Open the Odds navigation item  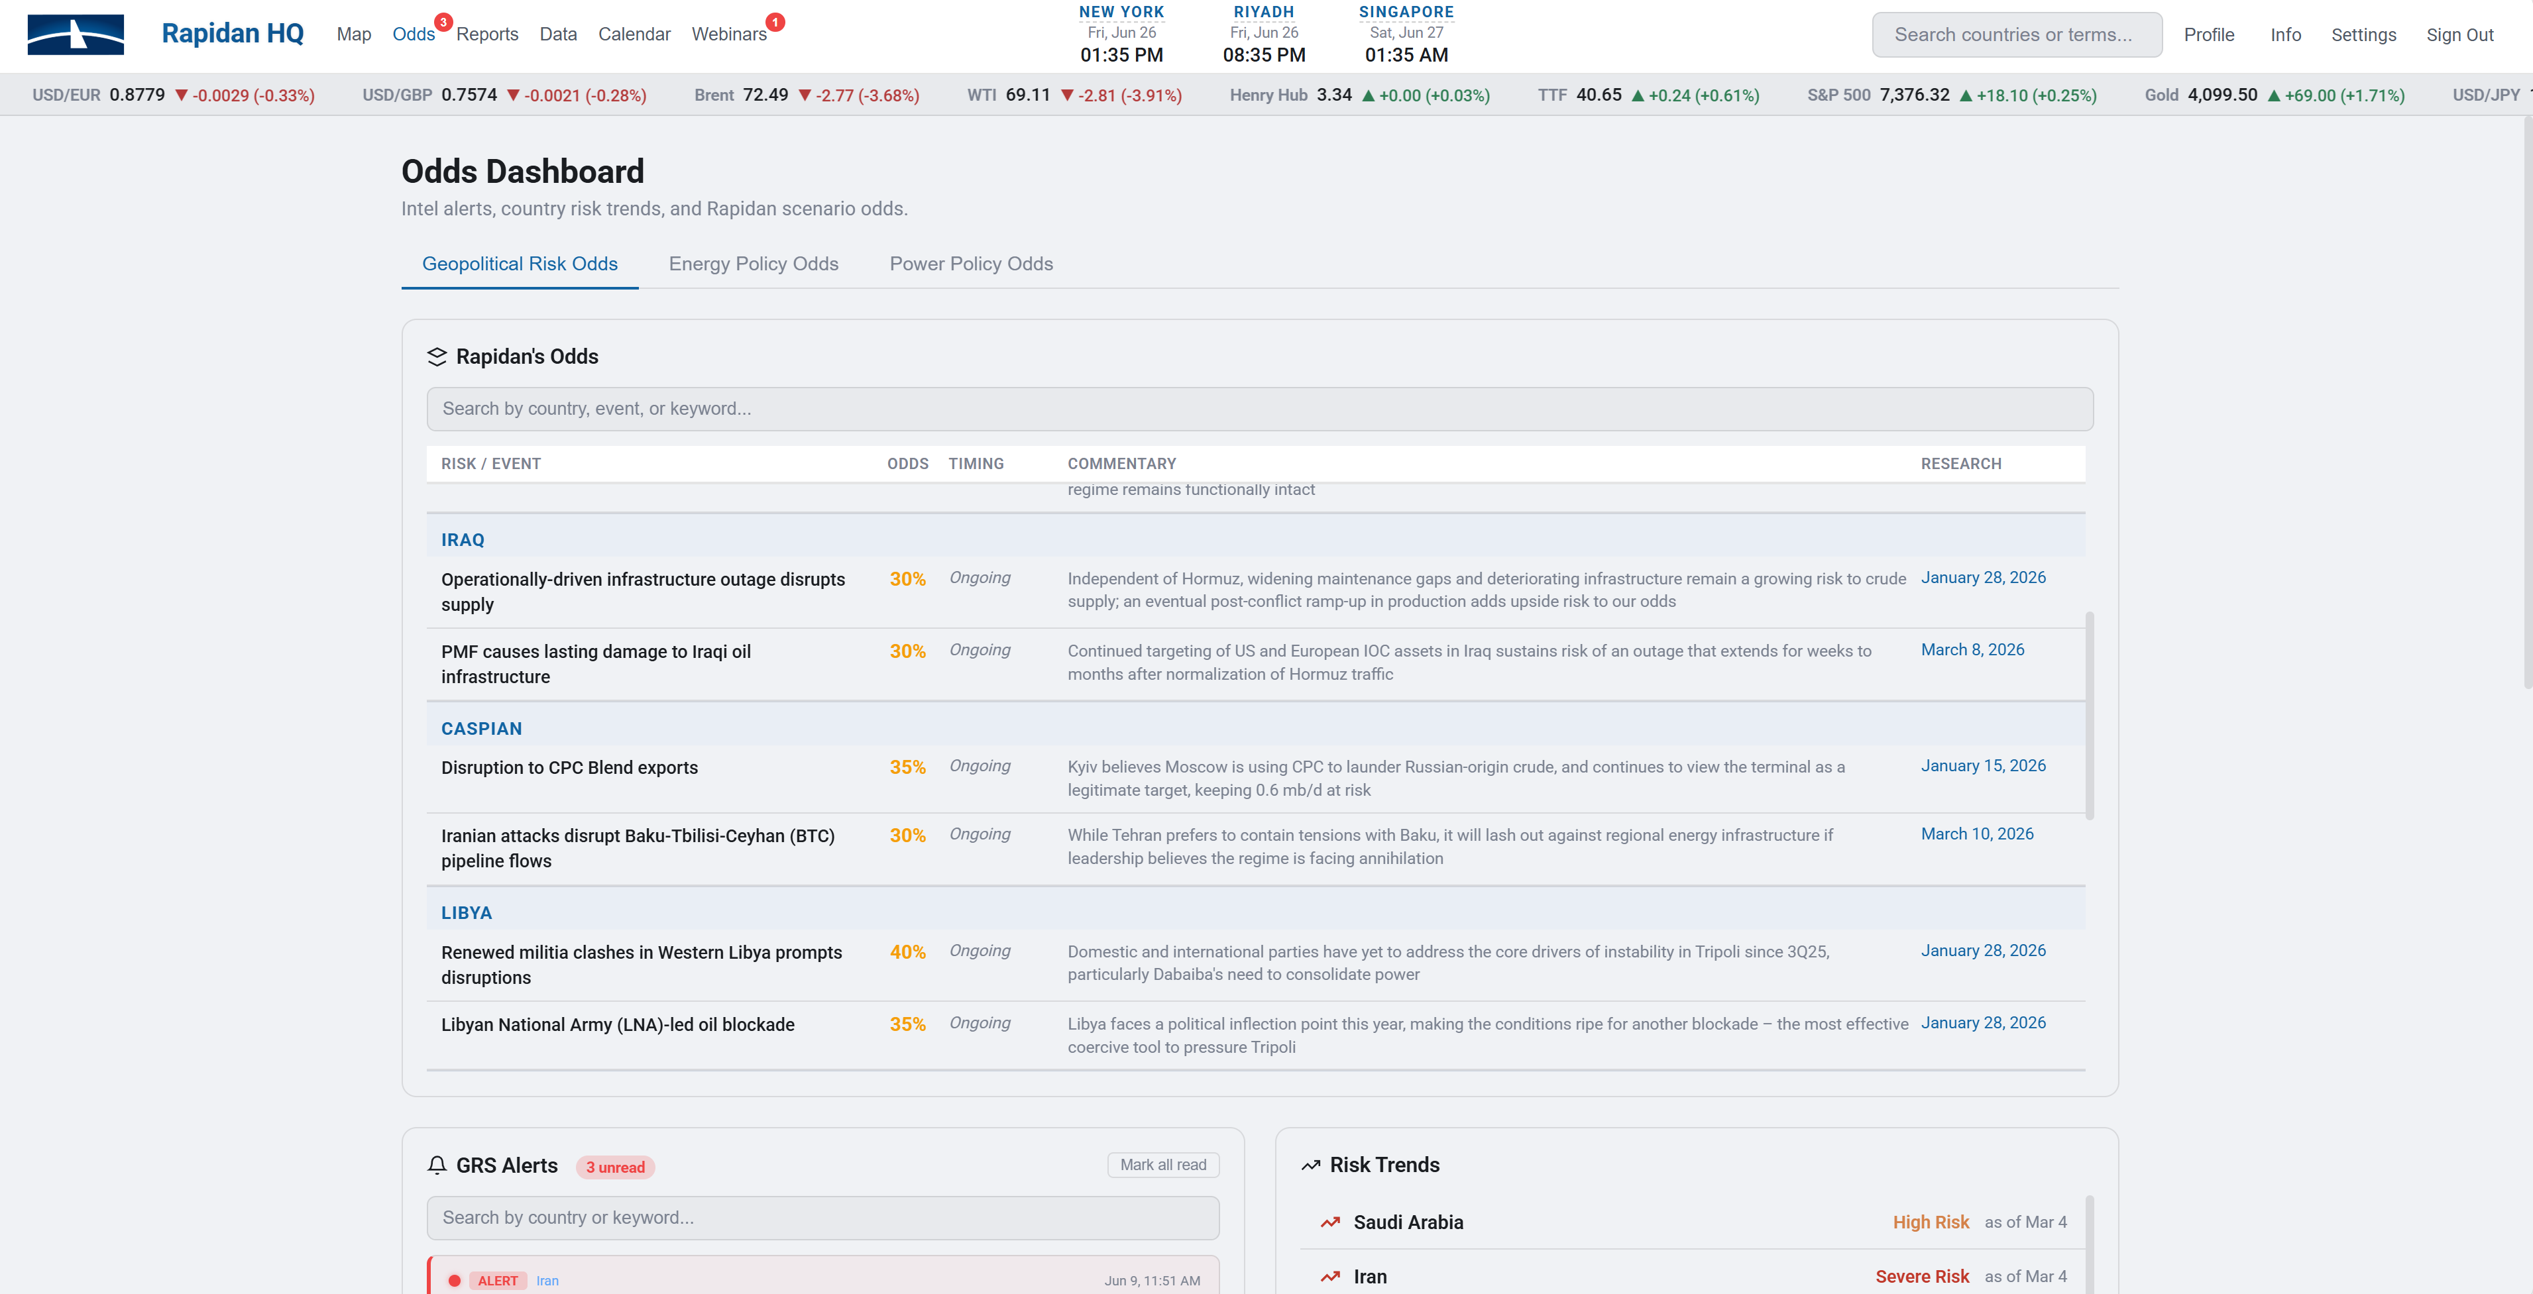coord(414,34)
